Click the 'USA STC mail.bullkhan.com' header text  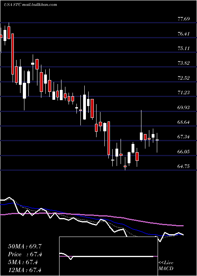click(30, 5)
